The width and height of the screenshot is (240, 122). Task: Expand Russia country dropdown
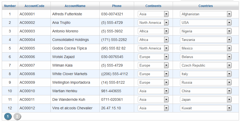pyautogui.click(x=229, y=83)
